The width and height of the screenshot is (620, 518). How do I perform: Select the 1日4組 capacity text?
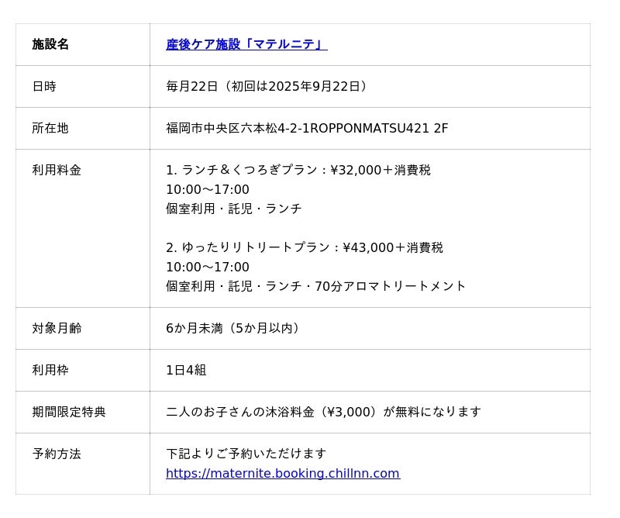tap(186, 371)
